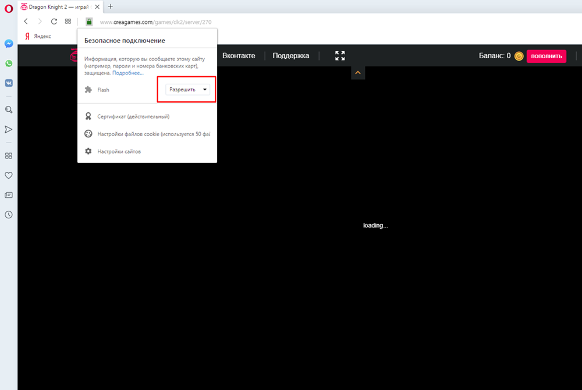
Task: Open Facebook Messenger in the sidebar
Action: click(9, 44)
